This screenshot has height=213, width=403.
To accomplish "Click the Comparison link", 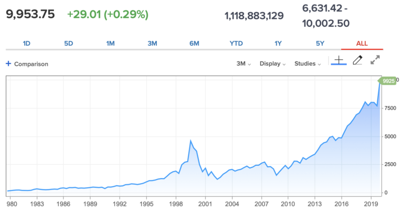I will click(x=31, y=64).
